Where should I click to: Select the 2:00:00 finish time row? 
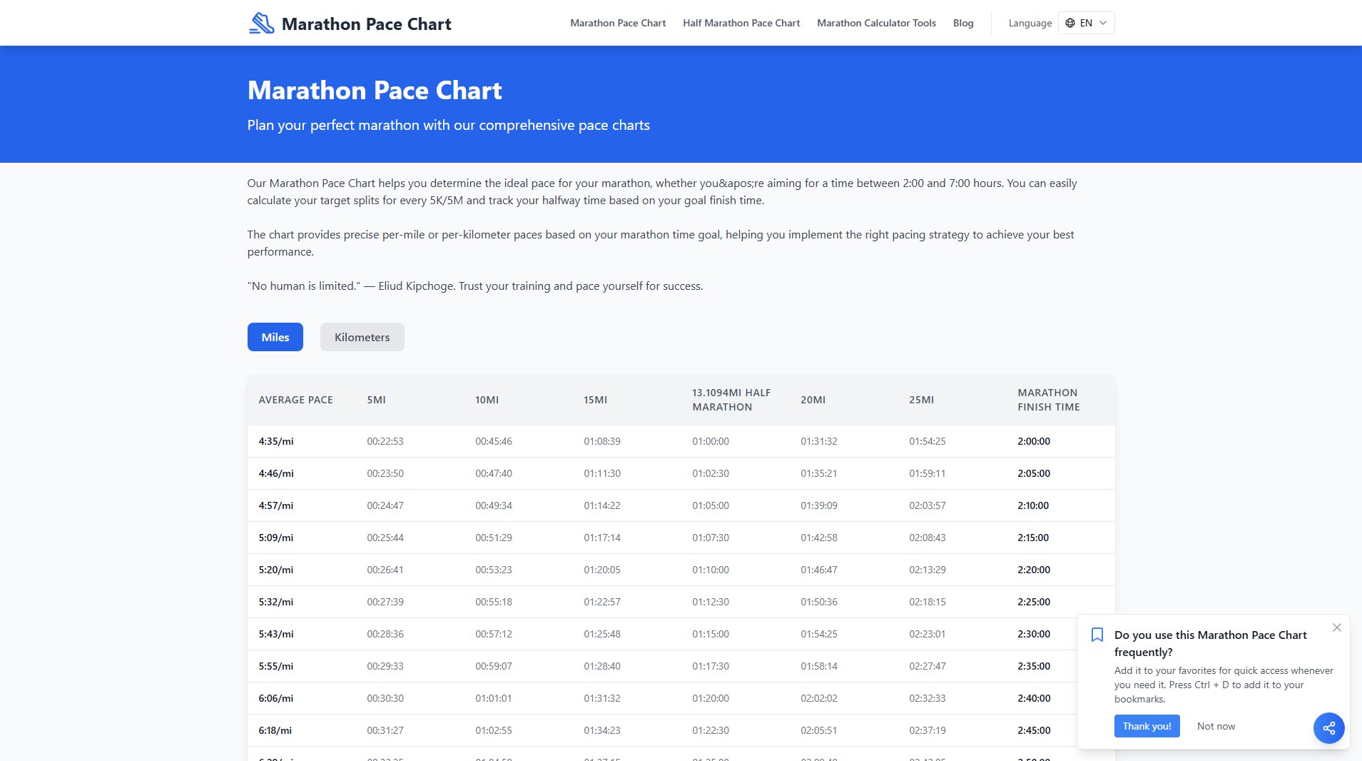click(1033, 441)
